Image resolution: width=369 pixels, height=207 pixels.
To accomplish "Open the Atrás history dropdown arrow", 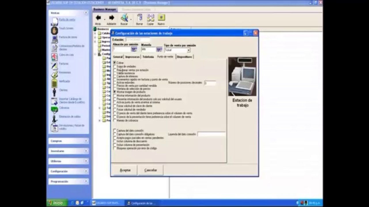I will point(104,19).
